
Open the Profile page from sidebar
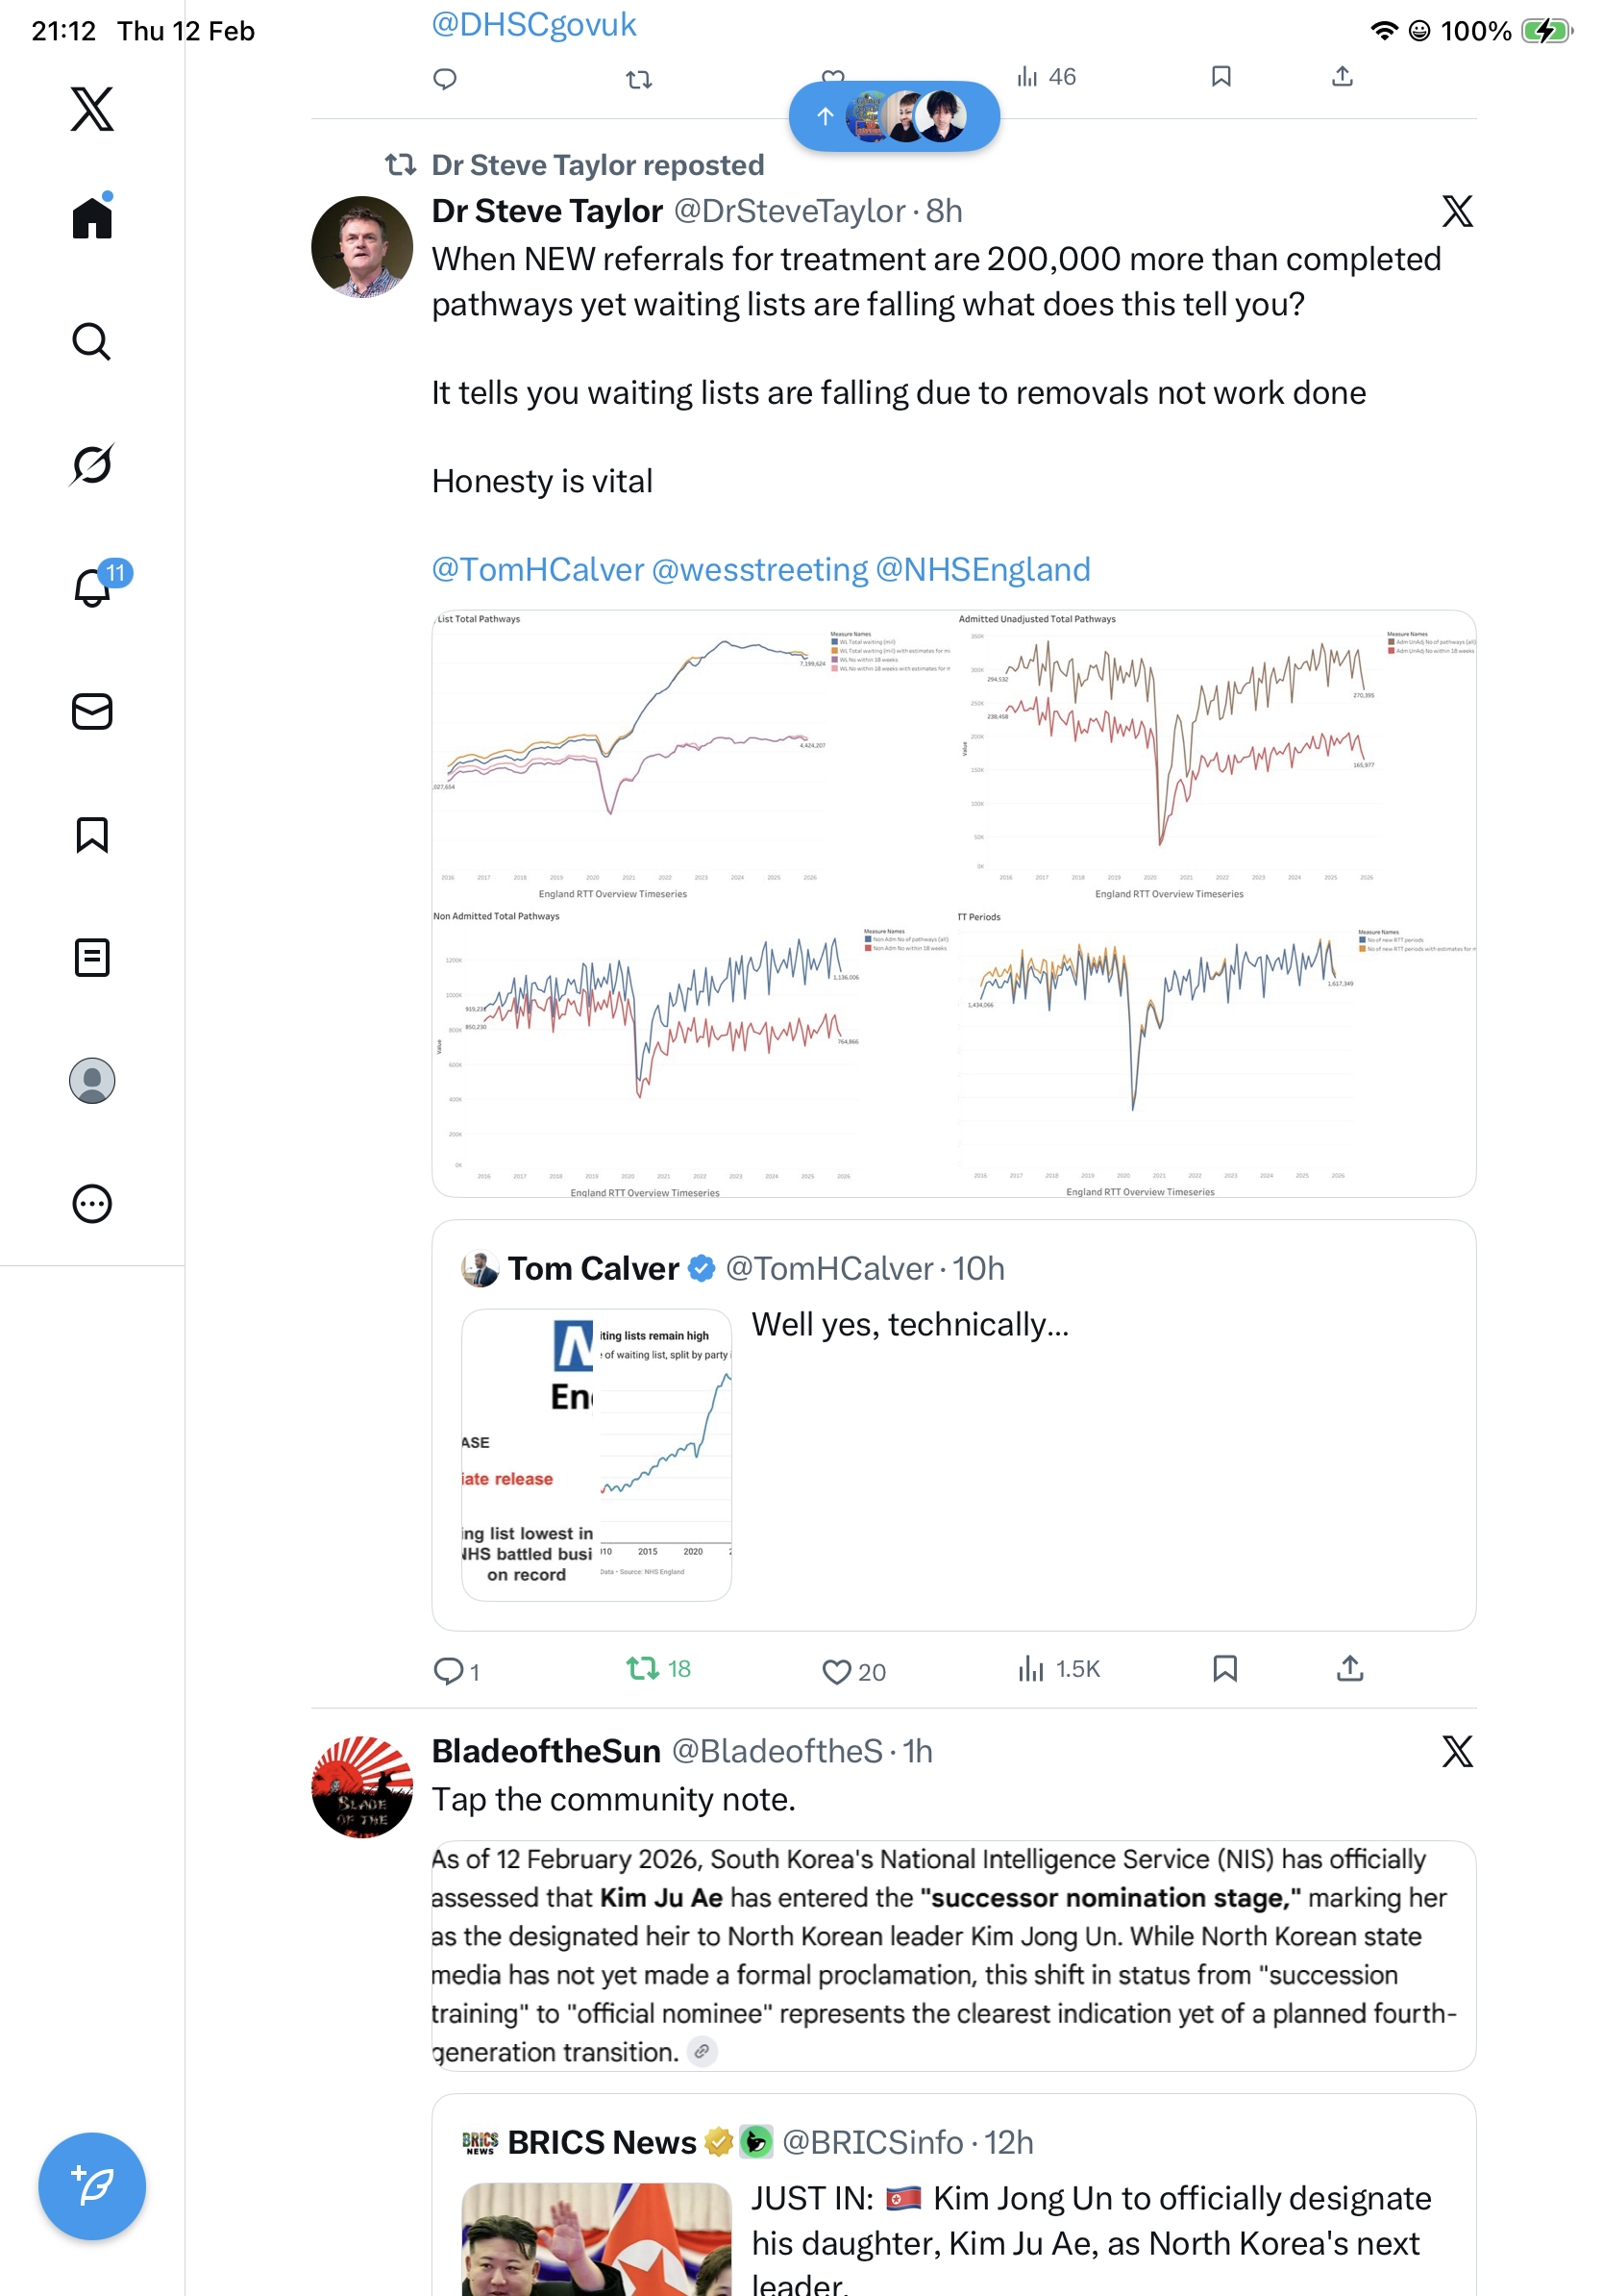92,1081
